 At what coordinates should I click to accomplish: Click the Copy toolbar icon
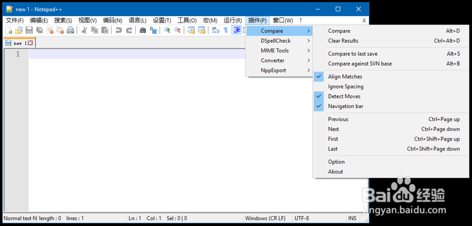coord(94,30)
